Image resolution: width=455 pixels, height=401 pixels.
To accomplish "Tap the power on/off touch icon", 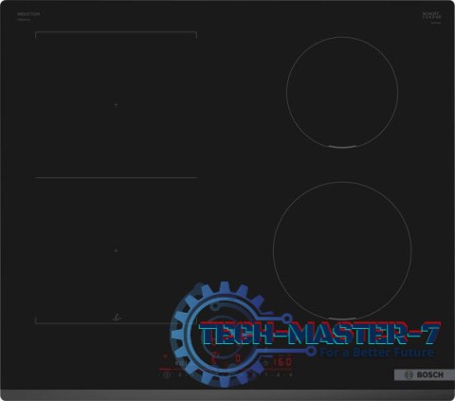I will 167,375.
